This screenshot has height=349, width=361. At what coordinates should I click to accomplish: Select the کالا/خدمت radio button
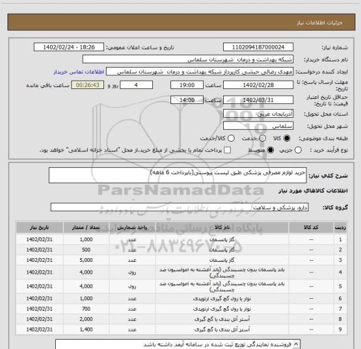coord(231,138)
